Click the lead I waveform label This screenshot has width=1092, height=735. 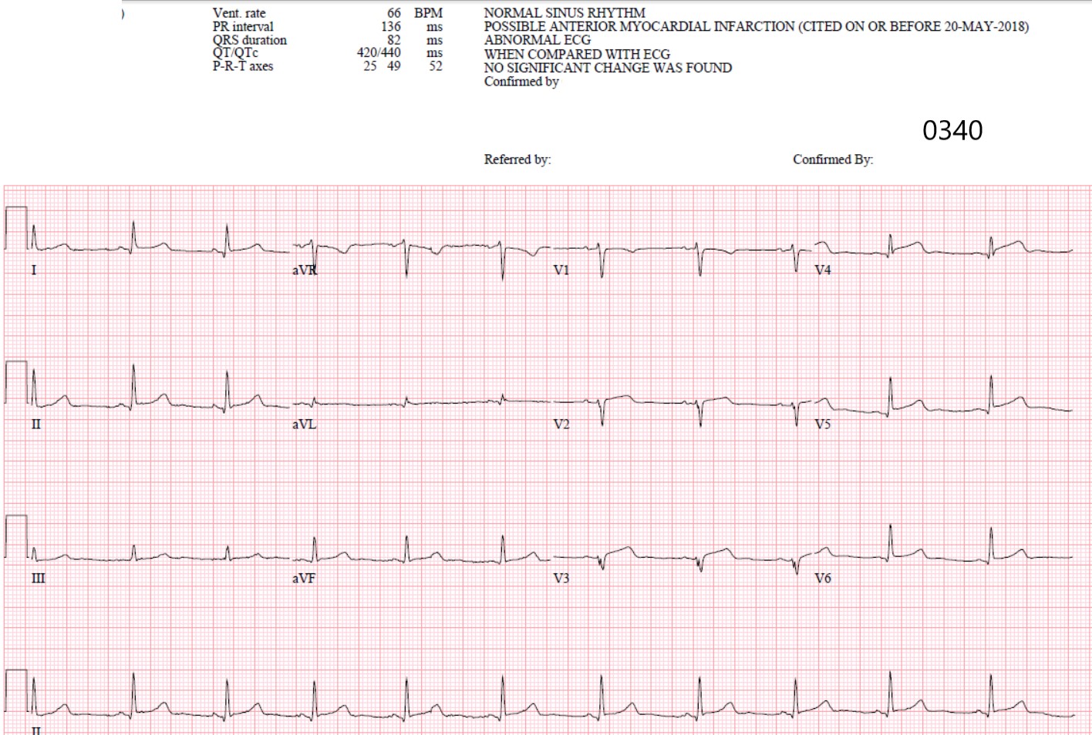[33, 270]
